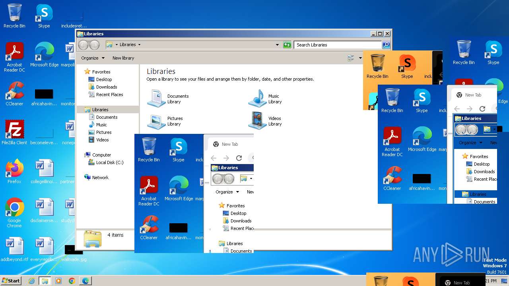Image resolution: width=509 pixels, height=286 pixels.
Task: Click Chrome reload icon below Pictures Library overlay
Action: 239,158
